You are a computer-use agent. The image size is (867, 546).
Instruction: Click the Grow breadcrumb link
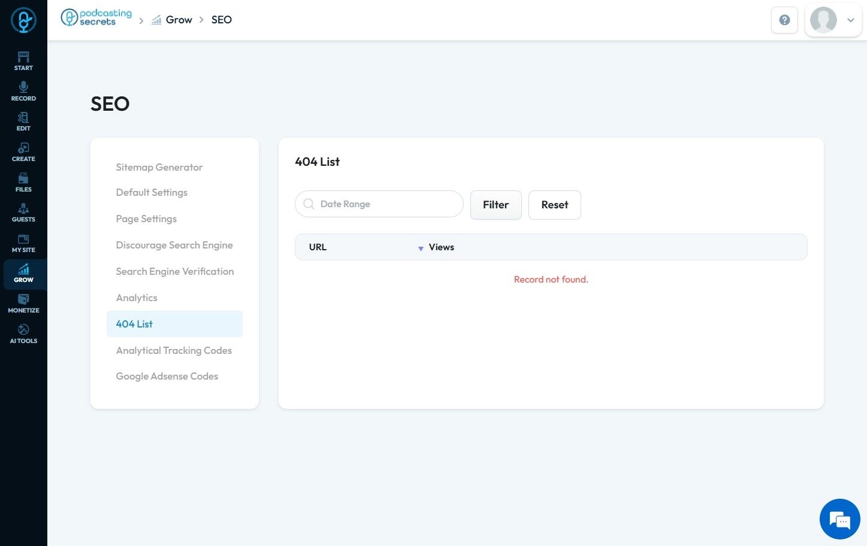click(179, 20)
